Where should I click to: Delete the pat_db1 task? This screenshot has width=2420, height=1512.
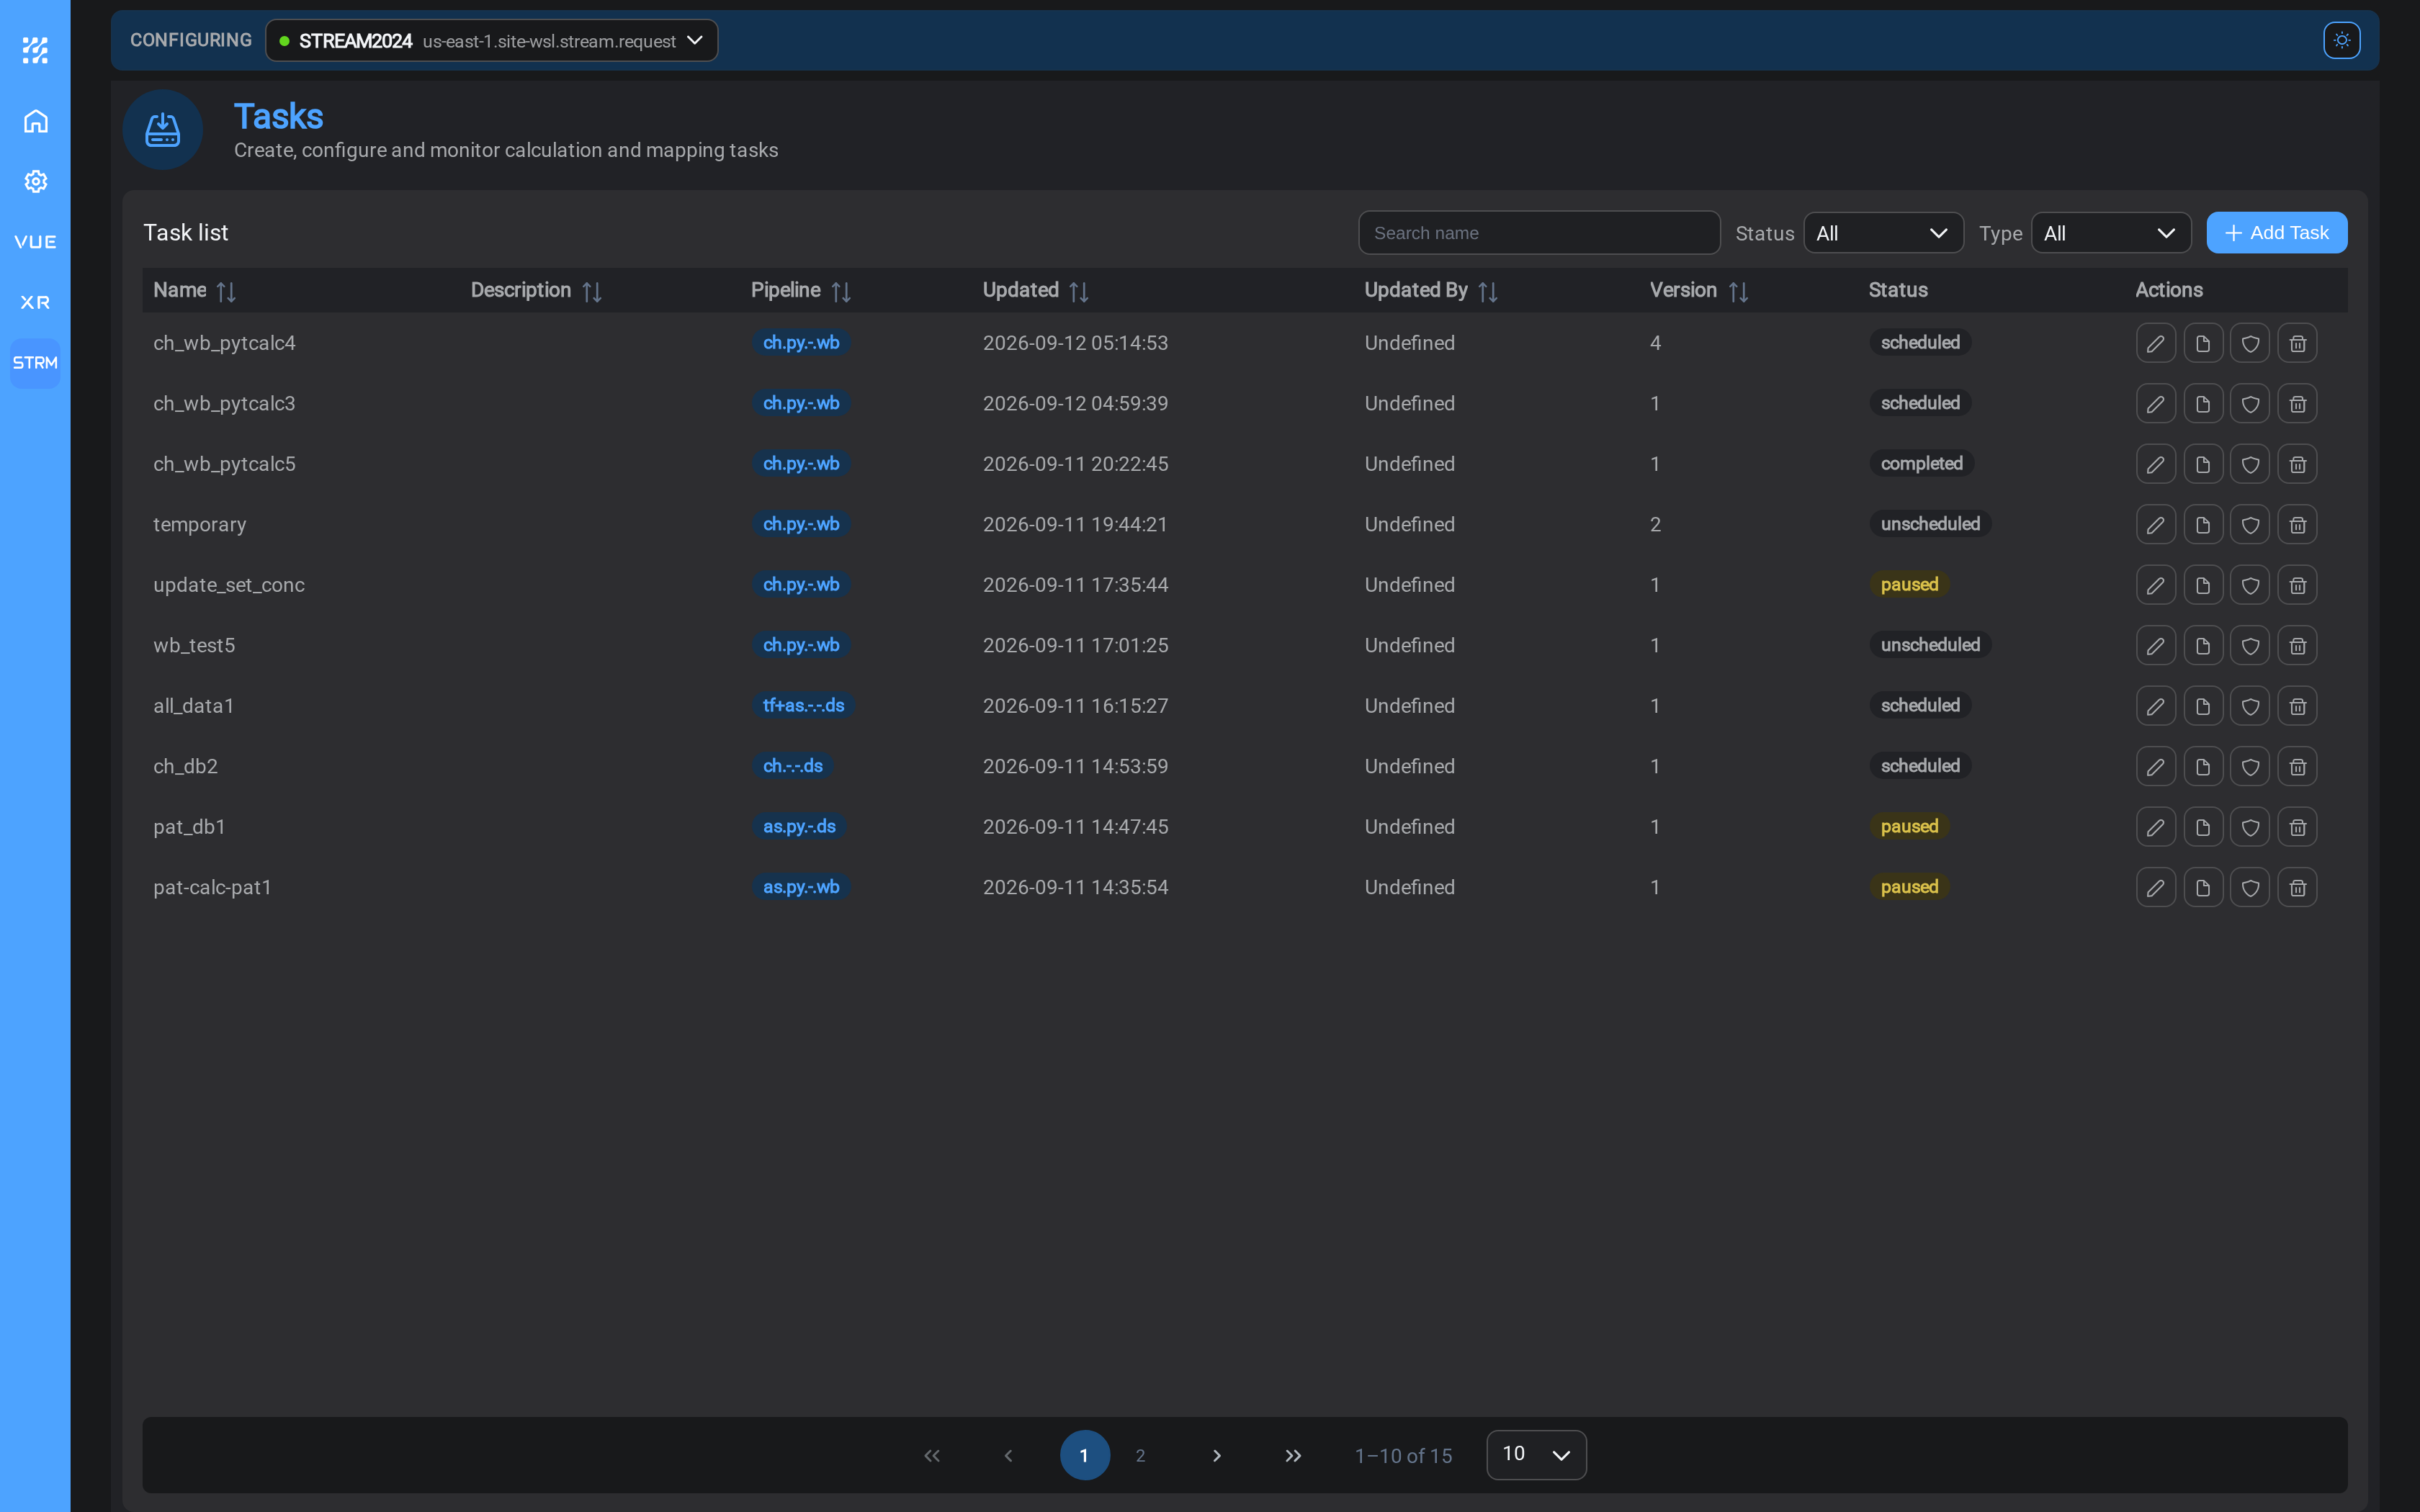pyautogui.click(x=2297, y=827)
